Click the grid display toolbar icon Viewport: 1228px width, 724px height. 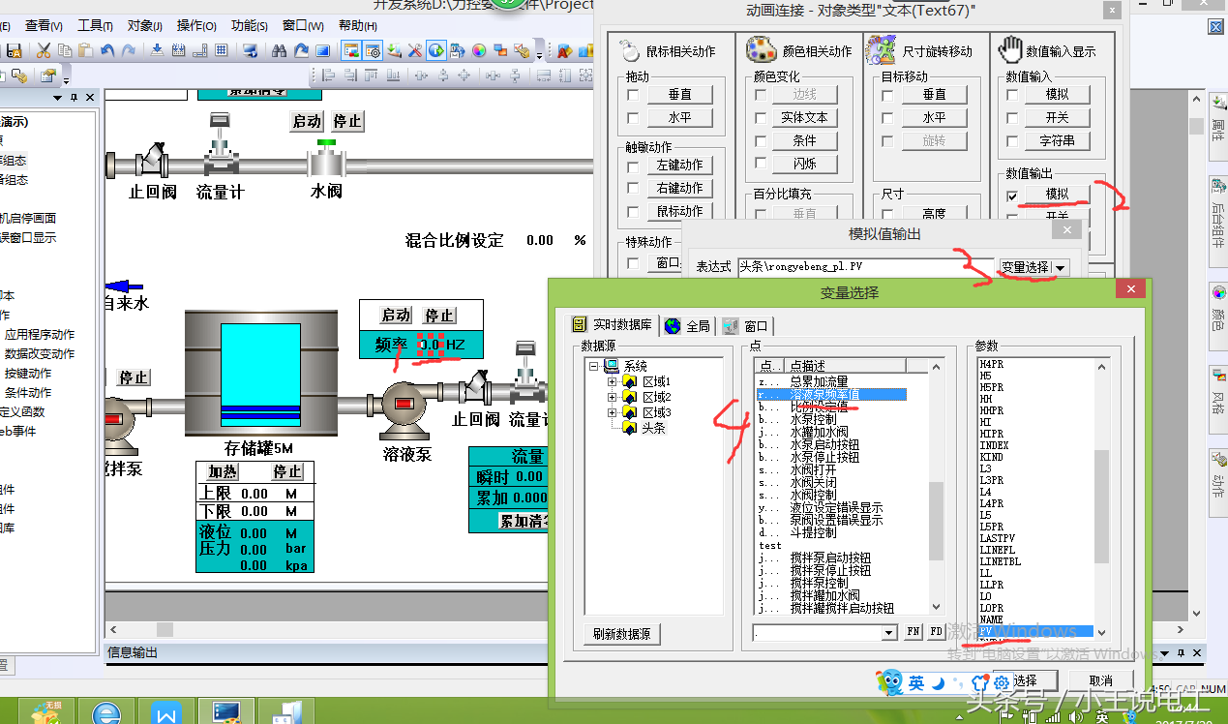(222, 50)
